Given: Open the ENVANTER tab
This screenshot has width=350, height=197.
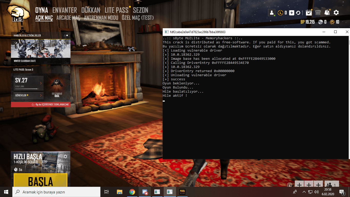Looking at the screenshot, I should pos(65,10).
